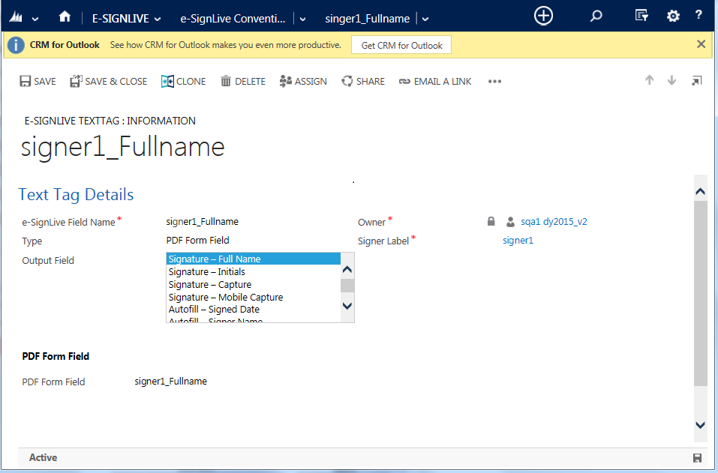
Task: Click the form scroll down arrow
Action: [700, 425]
